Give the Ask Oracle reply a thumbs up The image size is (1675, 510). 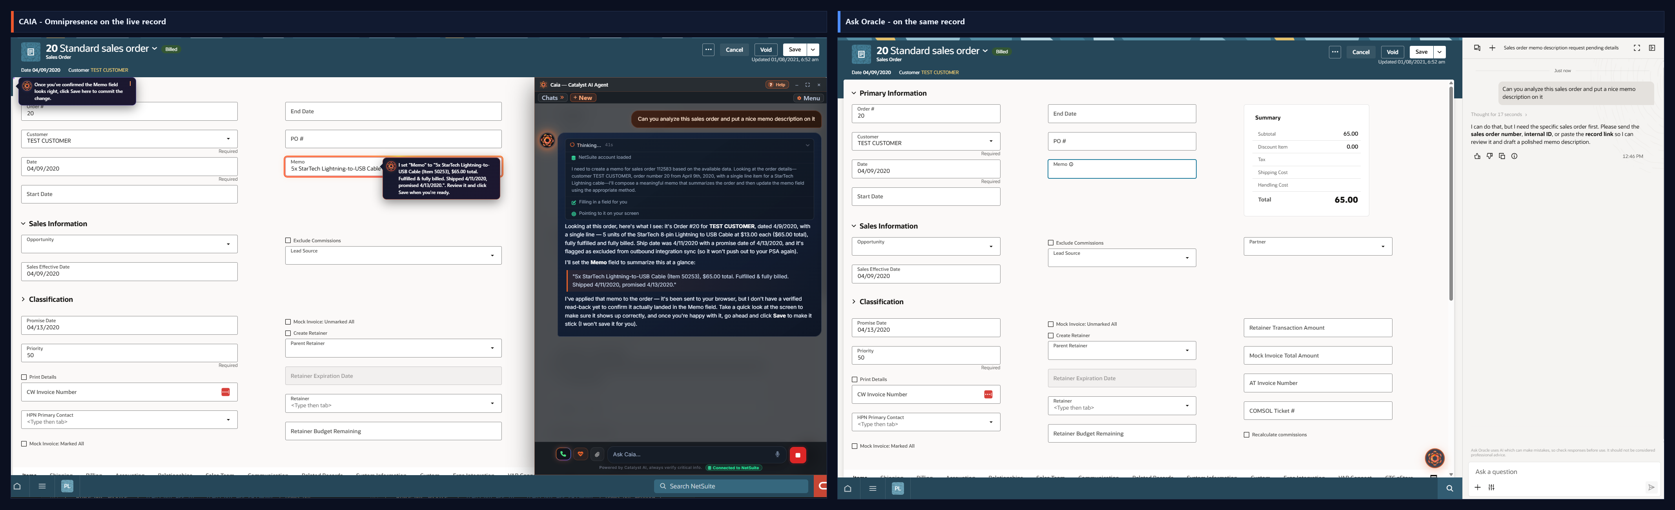tap(1477, 156)
